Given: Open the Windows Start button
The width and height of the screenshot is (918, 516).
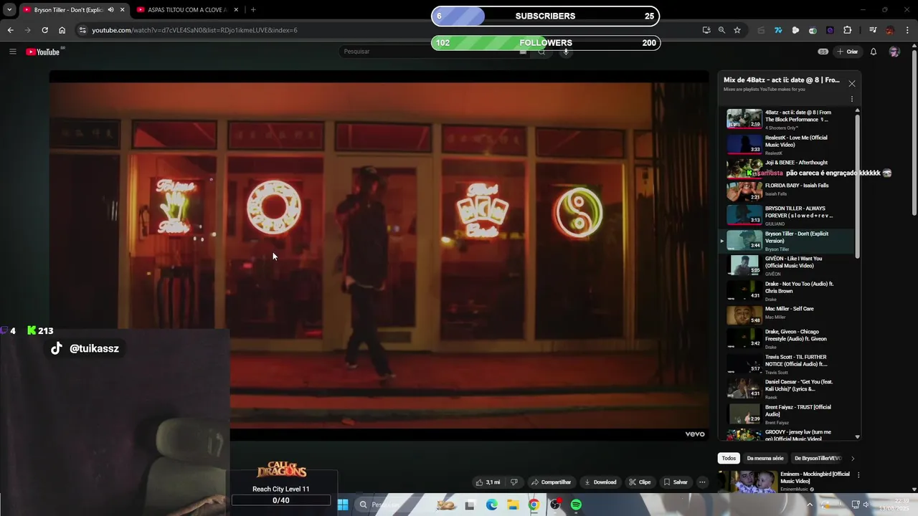Looking at the screenshot, I should pos(343,505).
